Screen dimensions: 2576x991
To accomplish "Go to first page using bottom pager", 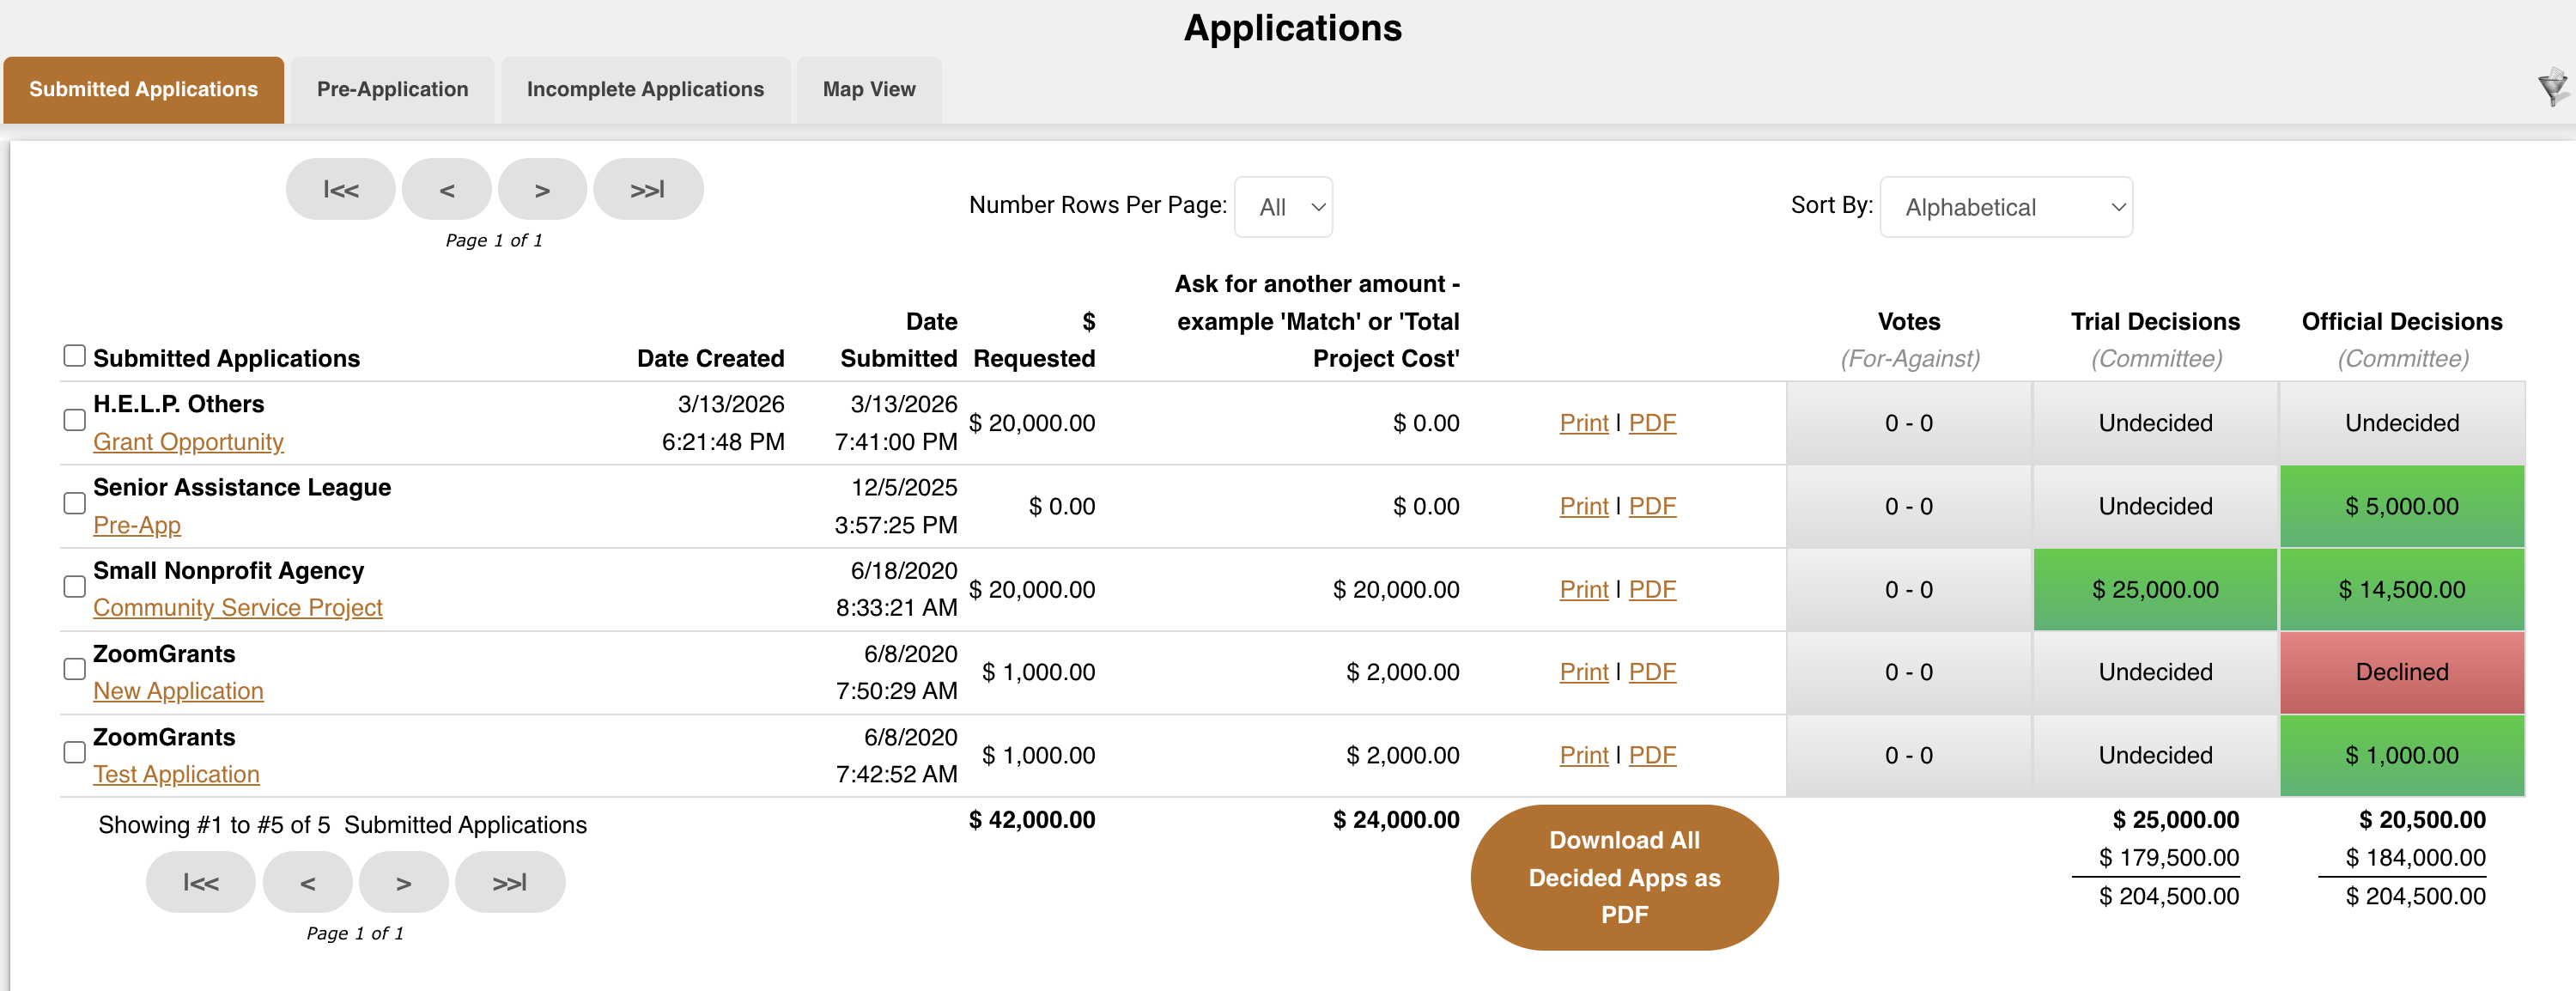I will [x=200, y=882].
